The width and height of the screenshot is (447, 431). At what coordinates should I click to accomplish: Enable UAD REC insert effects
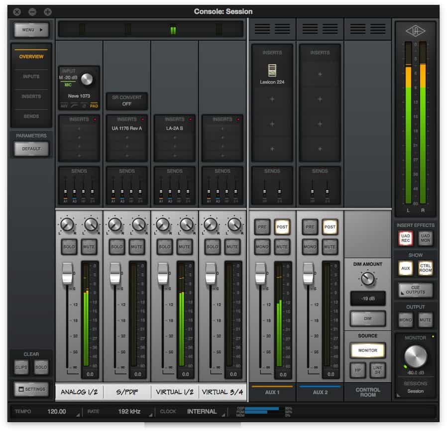[x=405, y=238]
